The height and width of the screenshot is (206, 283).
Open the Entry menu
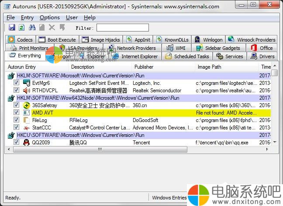coord(27,17)
